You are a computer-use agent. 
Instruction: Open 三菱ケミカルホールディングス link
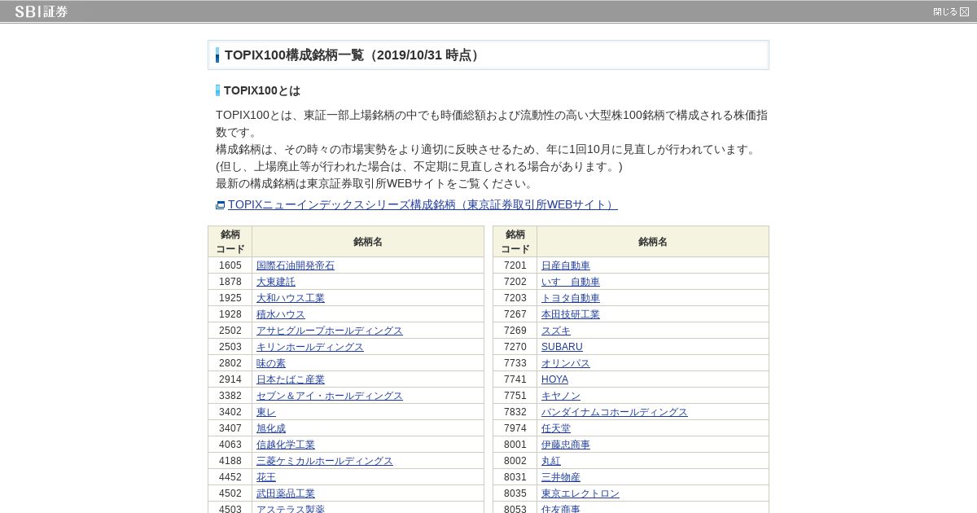point(325,461)
